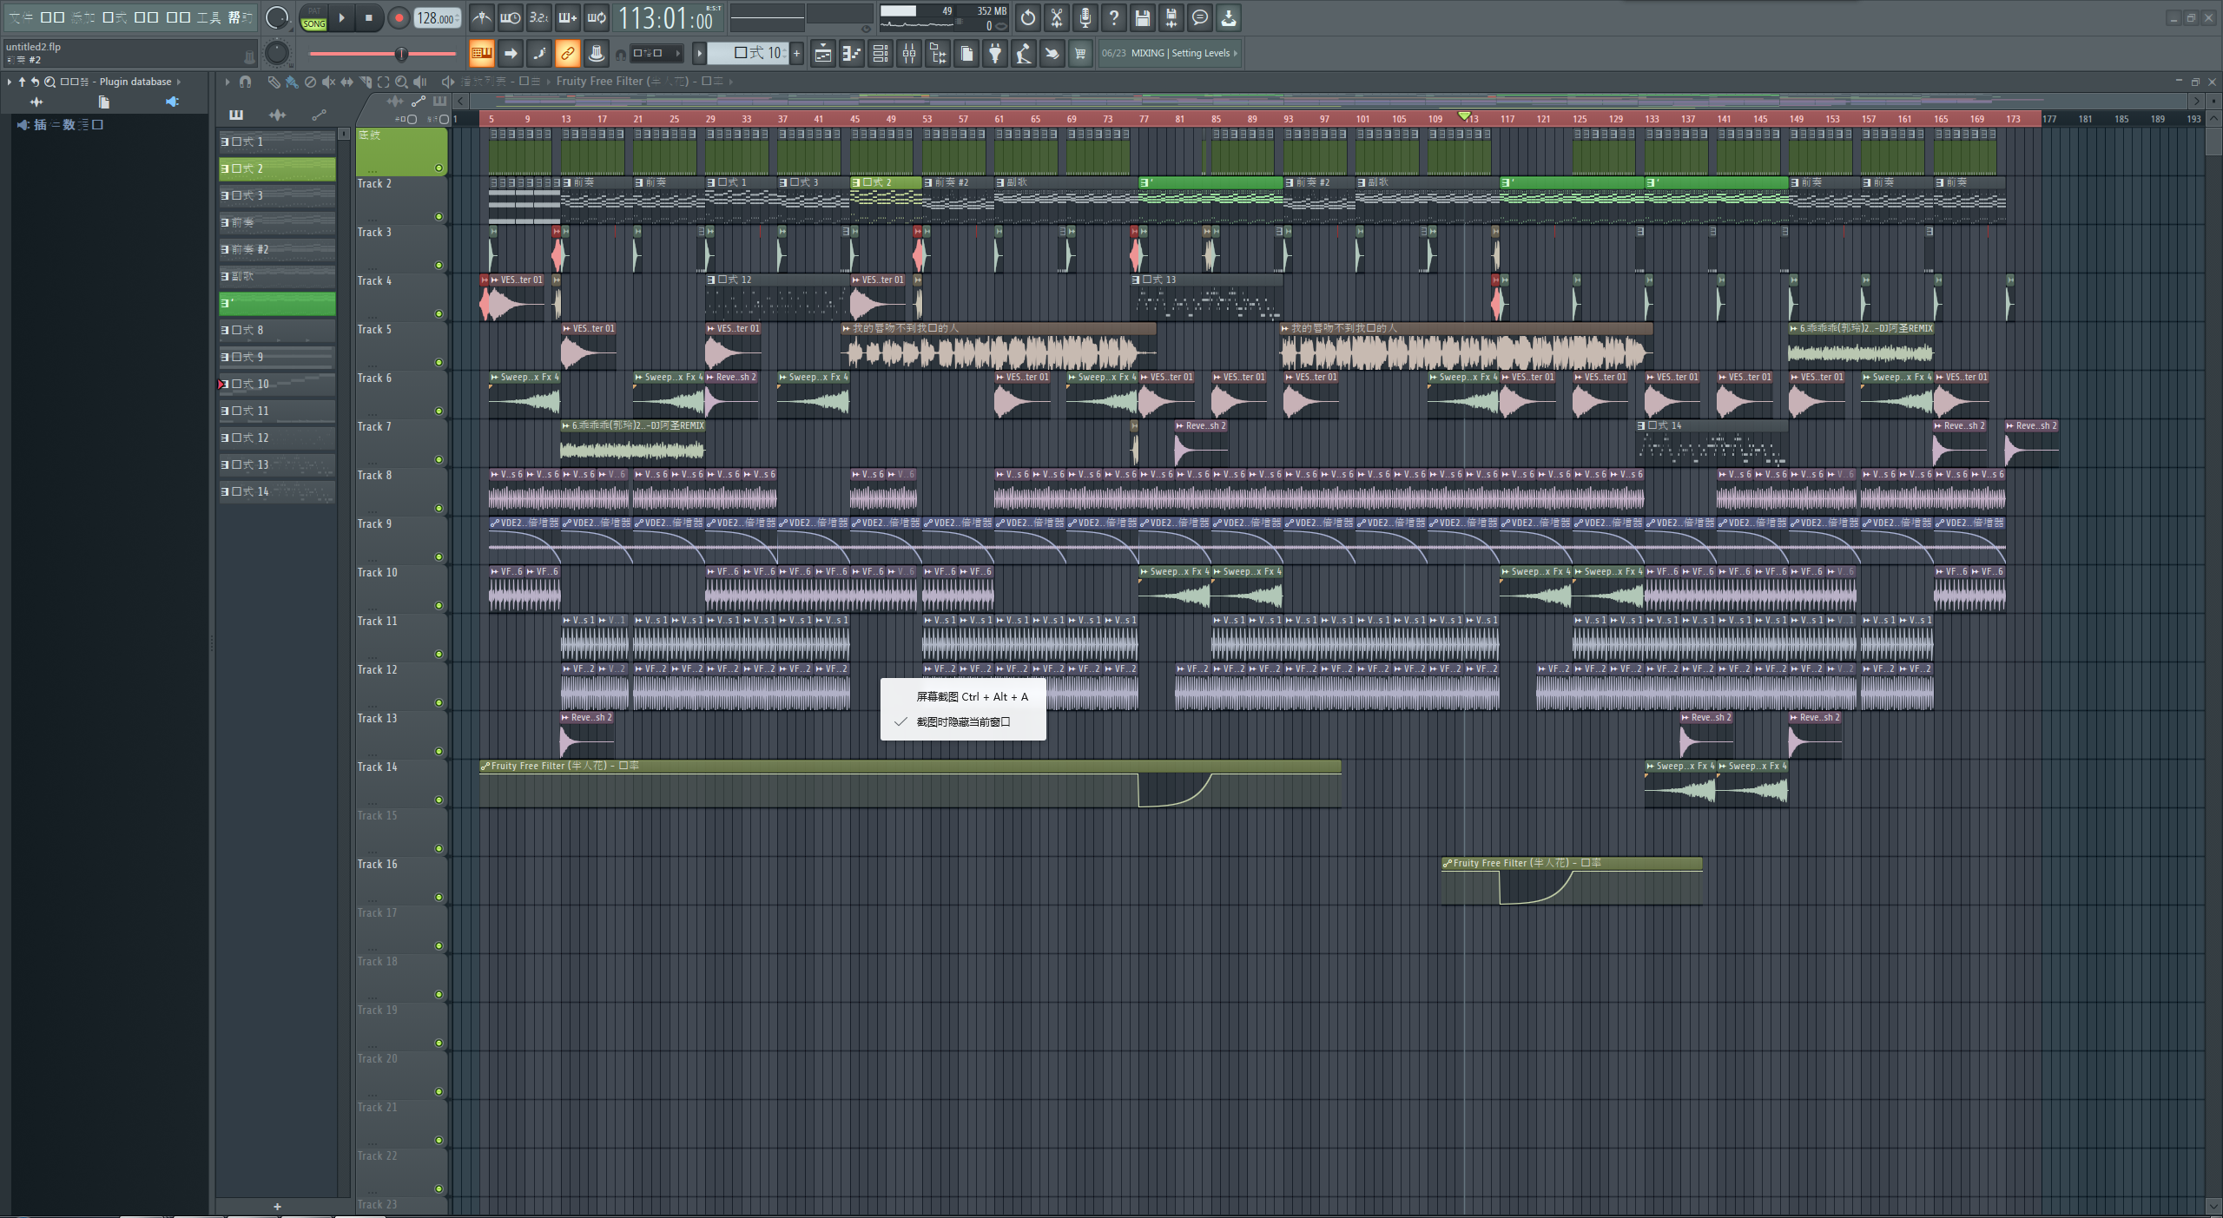Toggle the hide-window-on-screenshot checkmark option

[x=963, y=722]
